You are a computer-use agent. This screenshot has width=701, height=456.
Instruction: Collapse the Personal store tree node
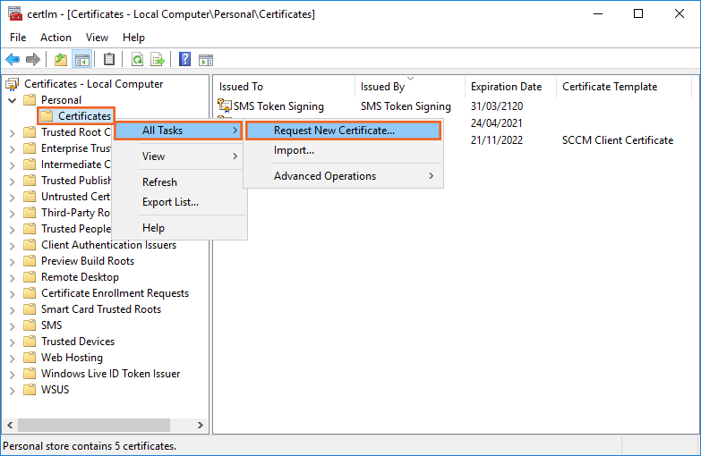click(x=13, y=100)
